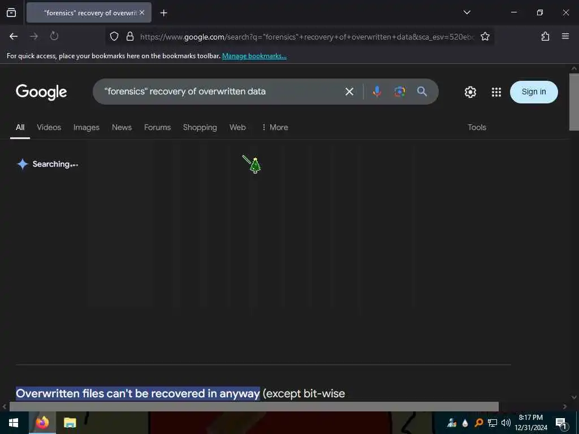Switch to the Forums tab
Screen dimensions: 579x434
pos(157,127)
